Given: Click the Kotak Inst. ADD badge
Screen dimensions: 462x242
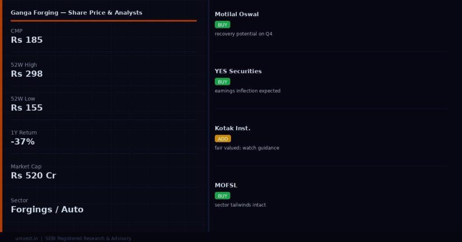Looking at the screenshot, I should (223, 139).
